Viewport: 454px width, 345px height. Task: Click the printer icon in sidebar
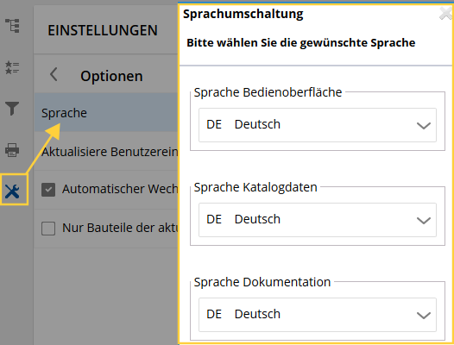(12, 150)
